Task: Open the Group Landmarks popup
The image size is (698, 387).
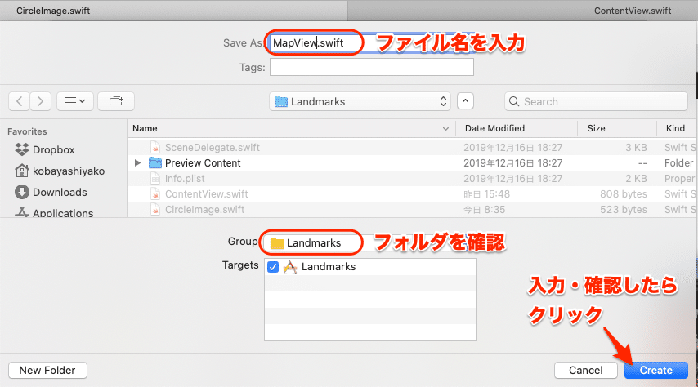Action: pos(369,242)
